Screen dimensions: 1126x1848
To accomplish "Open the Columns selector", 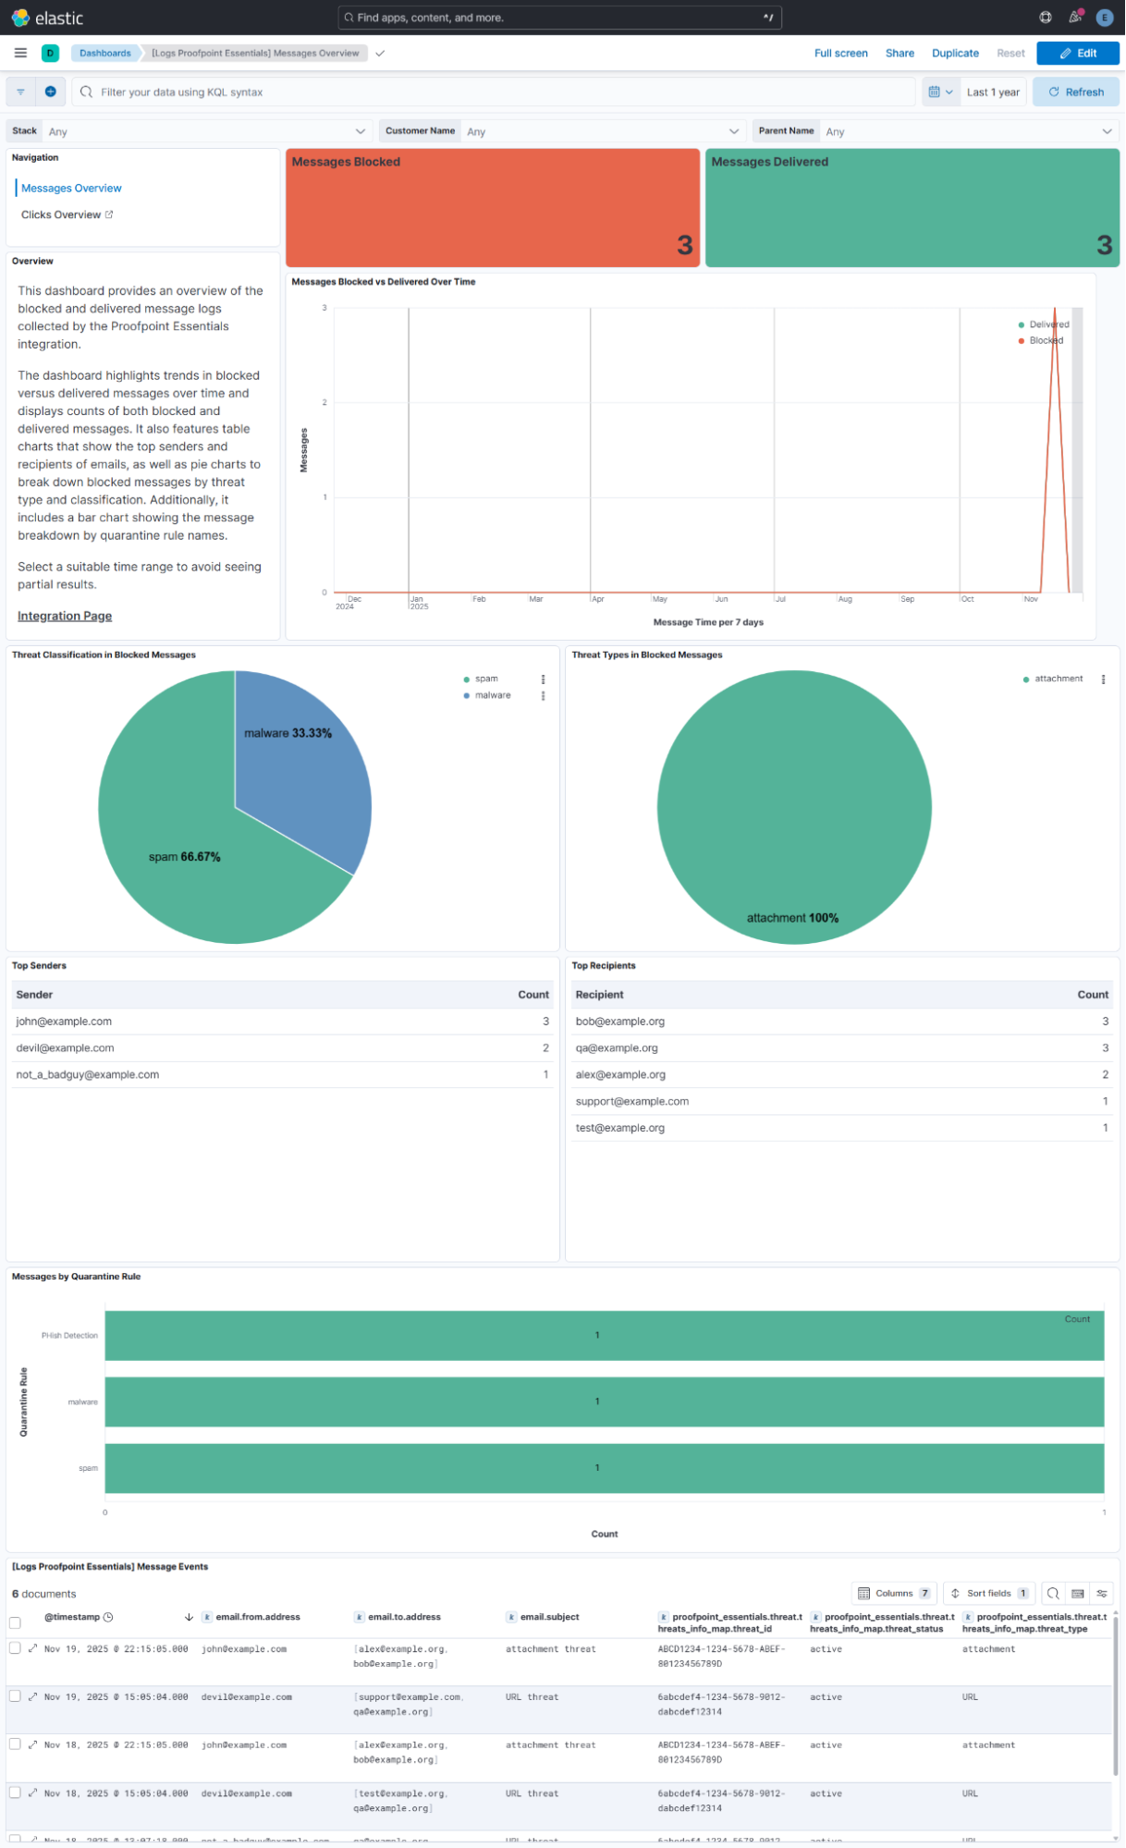I will pos(894,1593).
